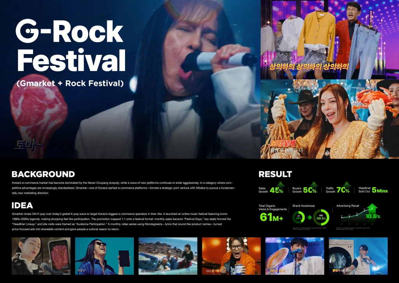399x283 pixels.
Task: Click the yellow jacket clothing image
Action: coord(330,39)
